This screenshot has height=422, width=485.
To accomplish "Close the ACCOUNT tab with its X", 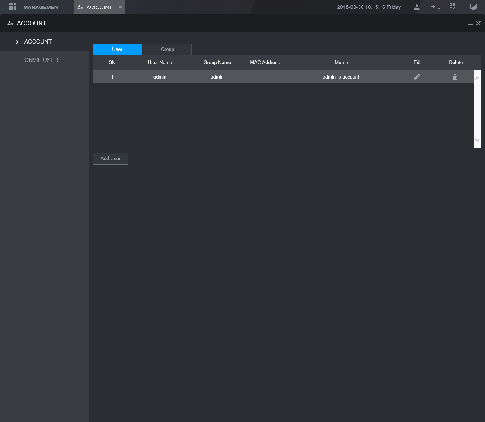I will click(121, 7).
